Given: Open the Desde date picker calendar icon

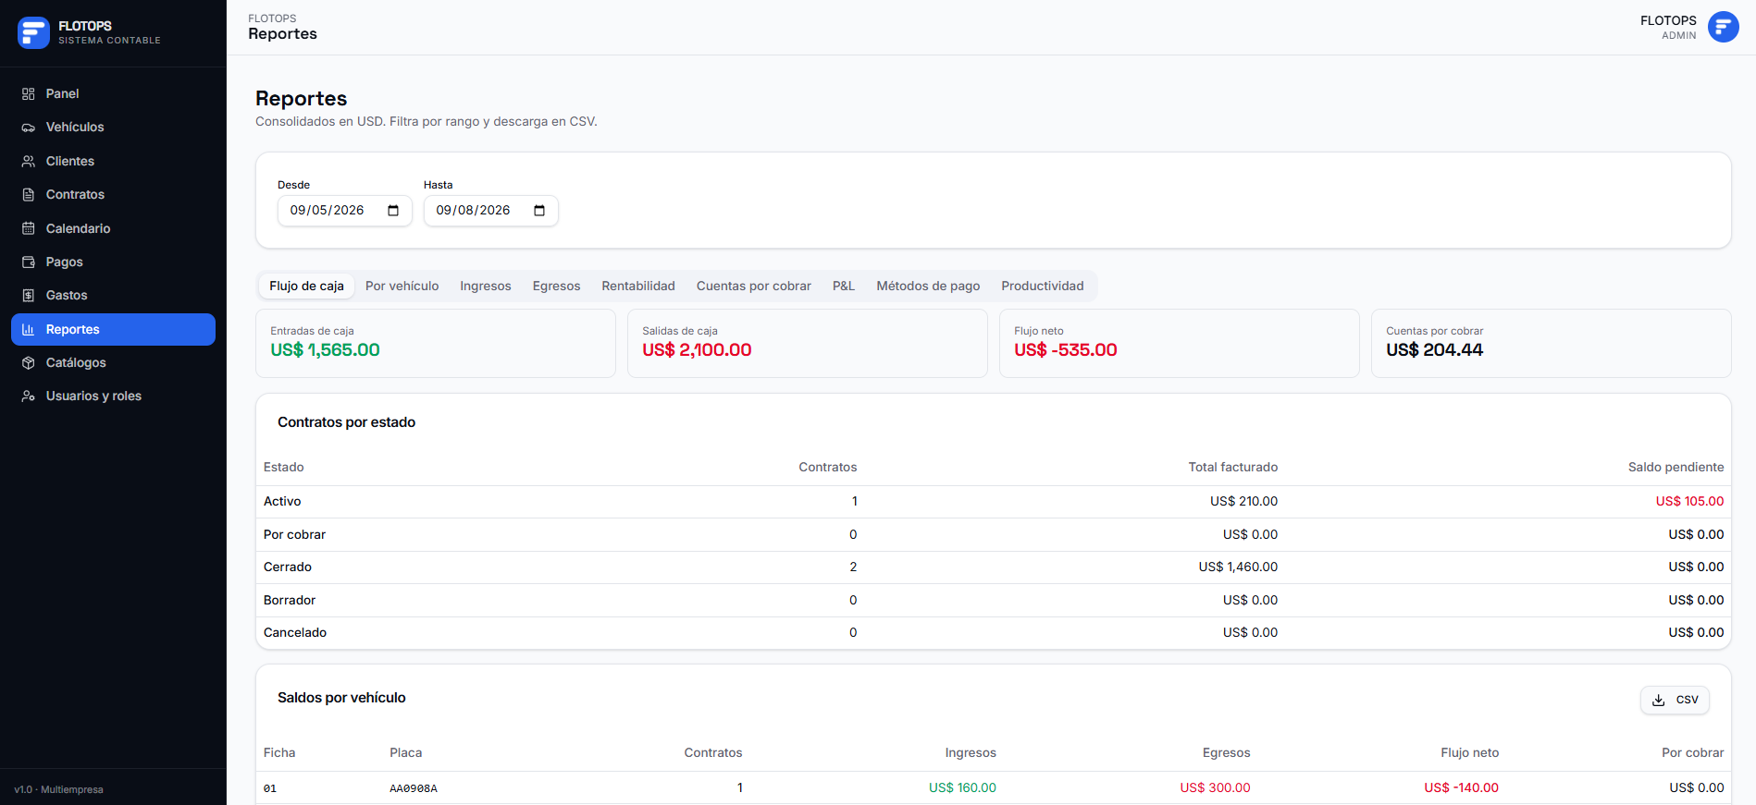Looking at the screenshot, I should pyautogui.click(x=393, y=211).
